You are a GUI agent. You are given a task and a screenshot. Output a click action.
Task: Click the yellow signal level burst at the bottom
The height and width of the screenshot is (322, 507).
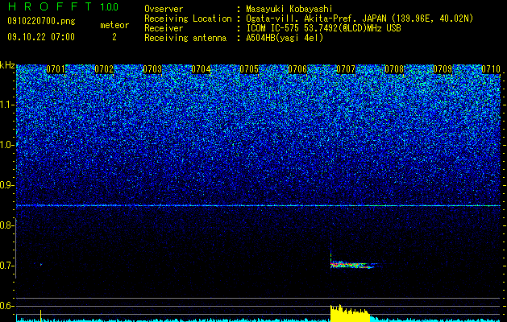350,313
